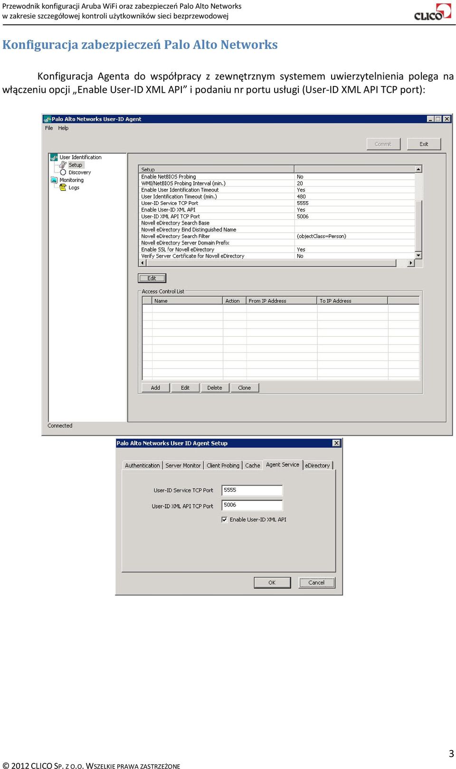The height and width of the screenshot is (769, 456).
Task: Close the User ID Agent Setup dialog
Action: point(336,443)
